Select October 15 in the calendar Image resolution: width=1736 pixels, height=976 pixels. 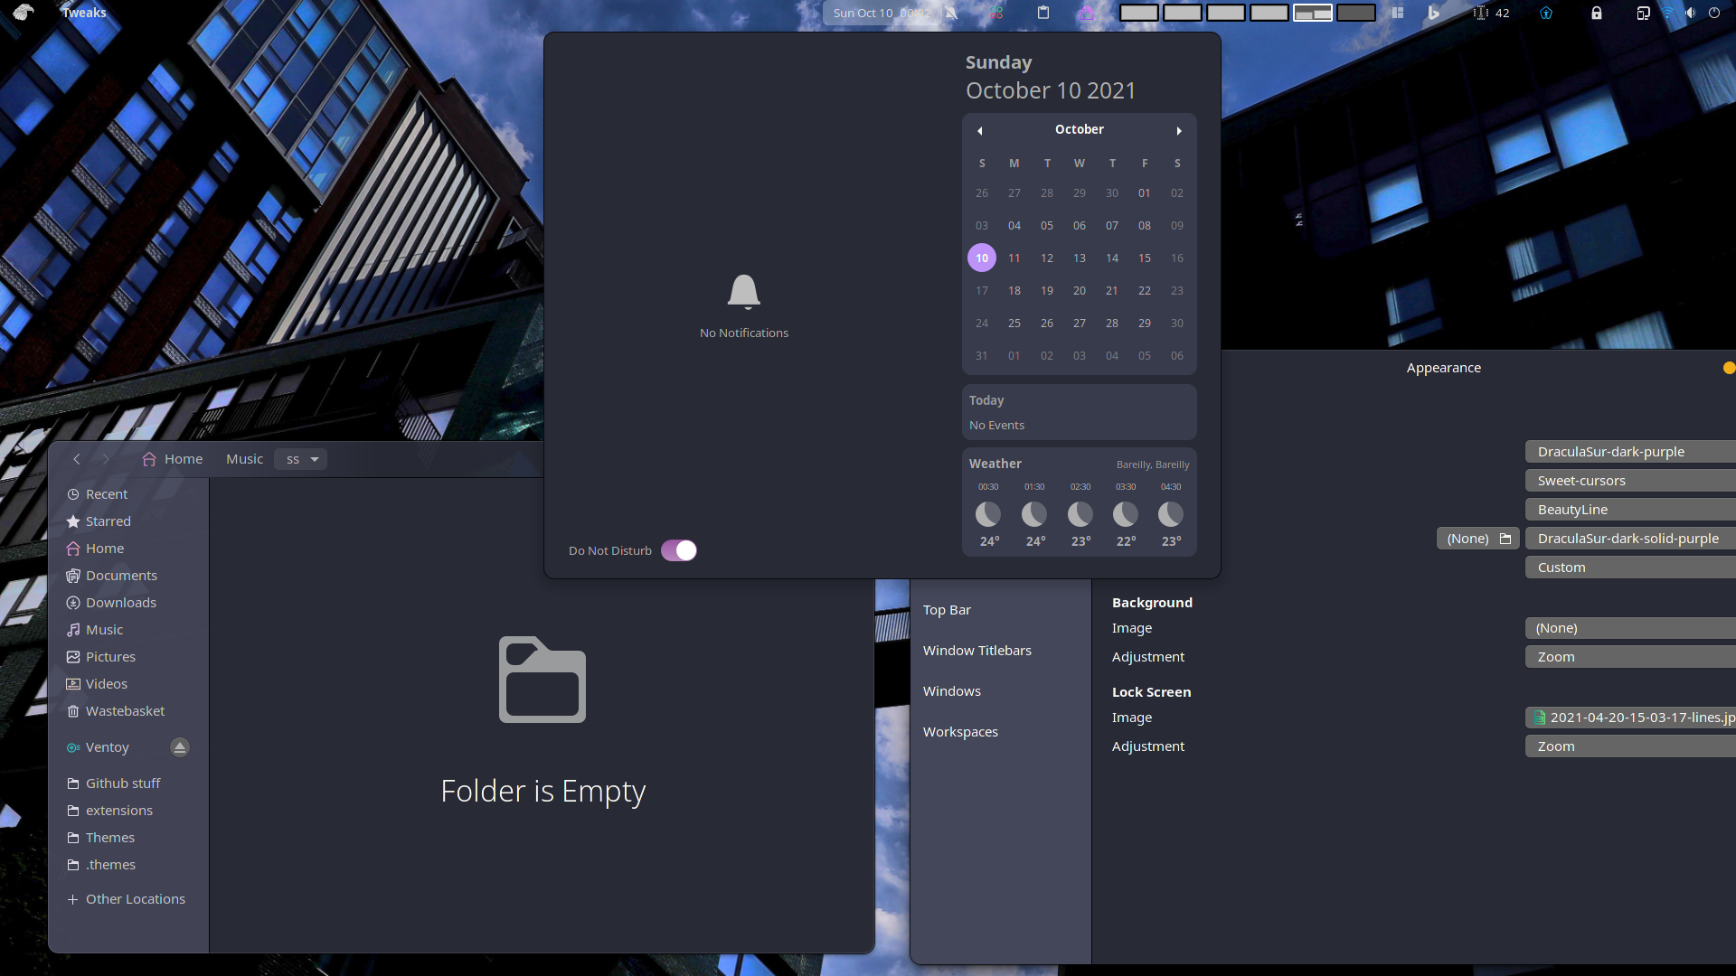[1145, 258]
